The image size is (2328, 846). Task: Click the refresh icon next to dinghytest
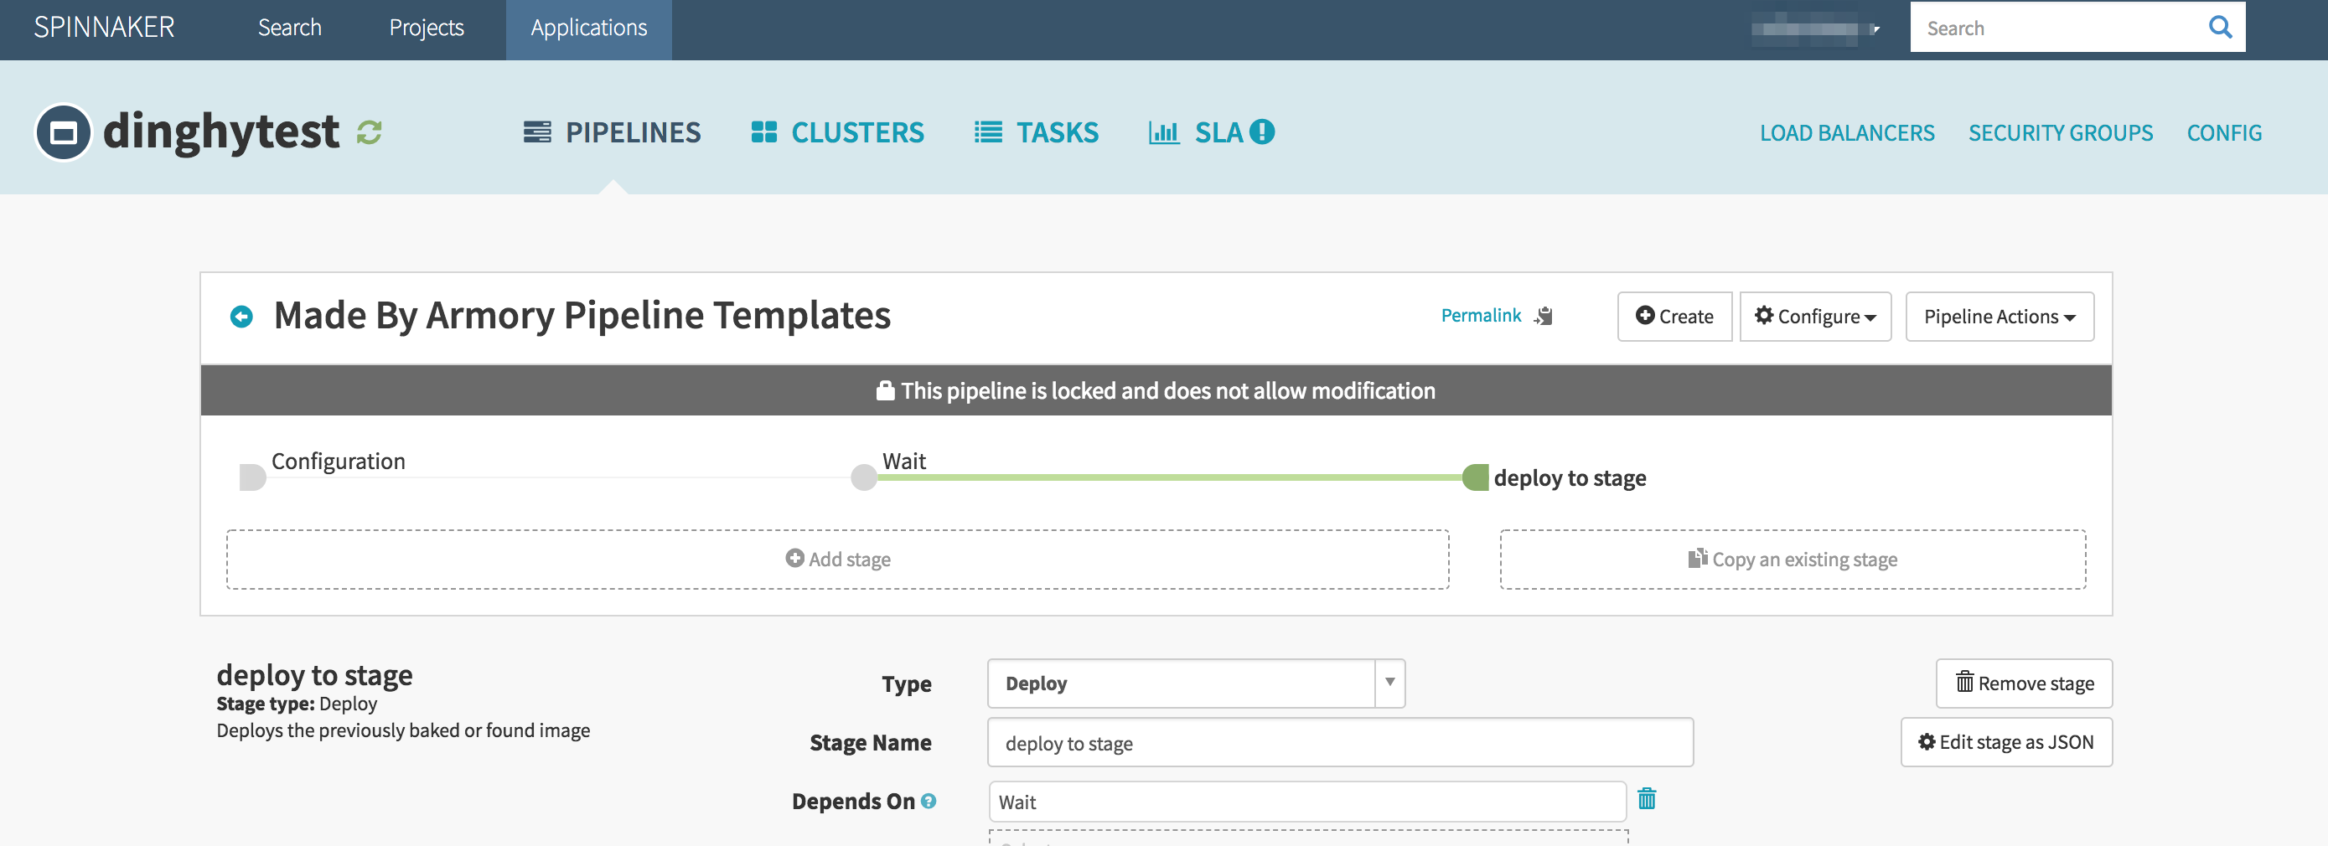point(369,132)
